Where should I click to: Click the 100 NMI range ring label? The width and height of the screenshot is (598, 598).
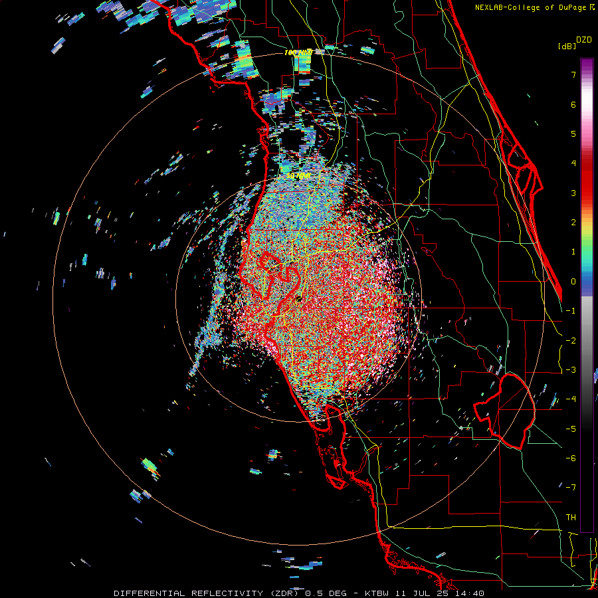(298, 52)
